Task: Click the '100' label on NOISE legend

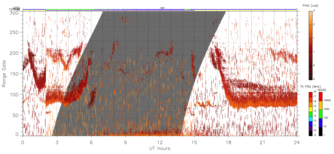Action: pos(326,118)
